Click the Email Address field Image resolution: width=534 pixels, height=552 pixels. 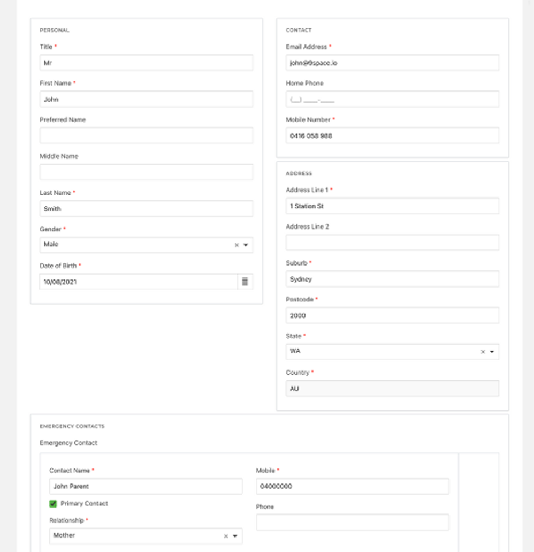pos(392,63)
